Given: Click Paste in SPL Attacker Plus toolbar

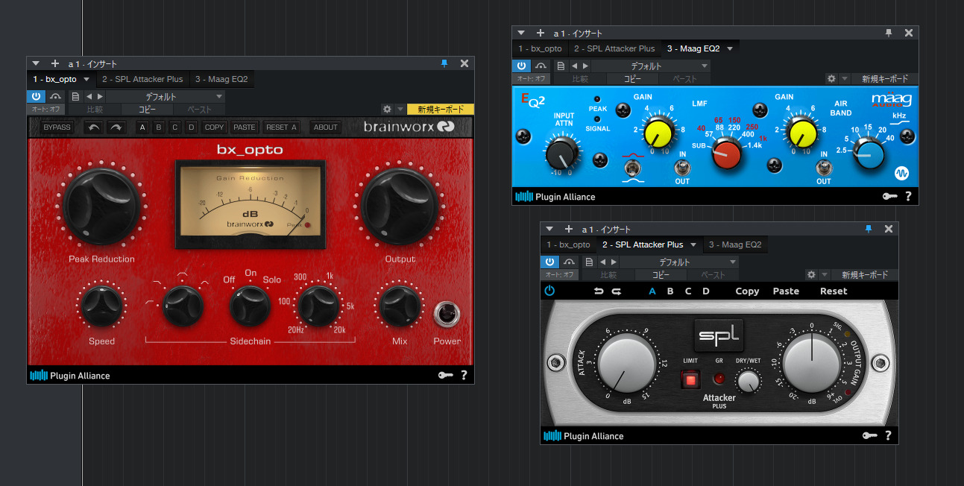Looking at the screenshot, I should tap(786, 291).
